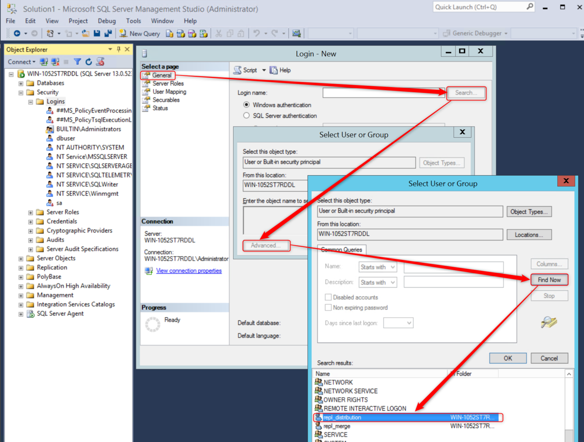Start a New Query

140,34
